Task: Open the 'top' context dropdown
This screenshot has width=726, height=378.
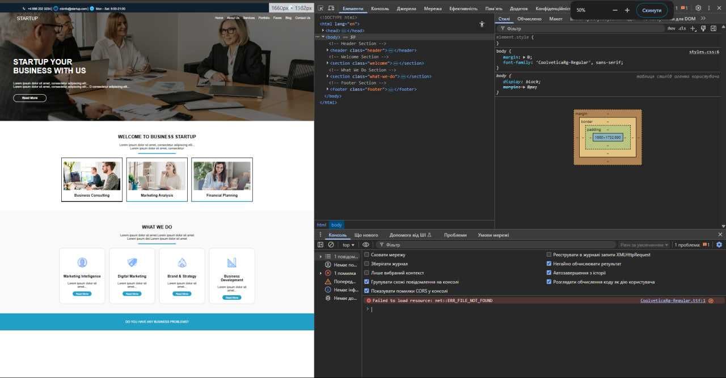Action: pyautogui.click(x=348, y=245)
